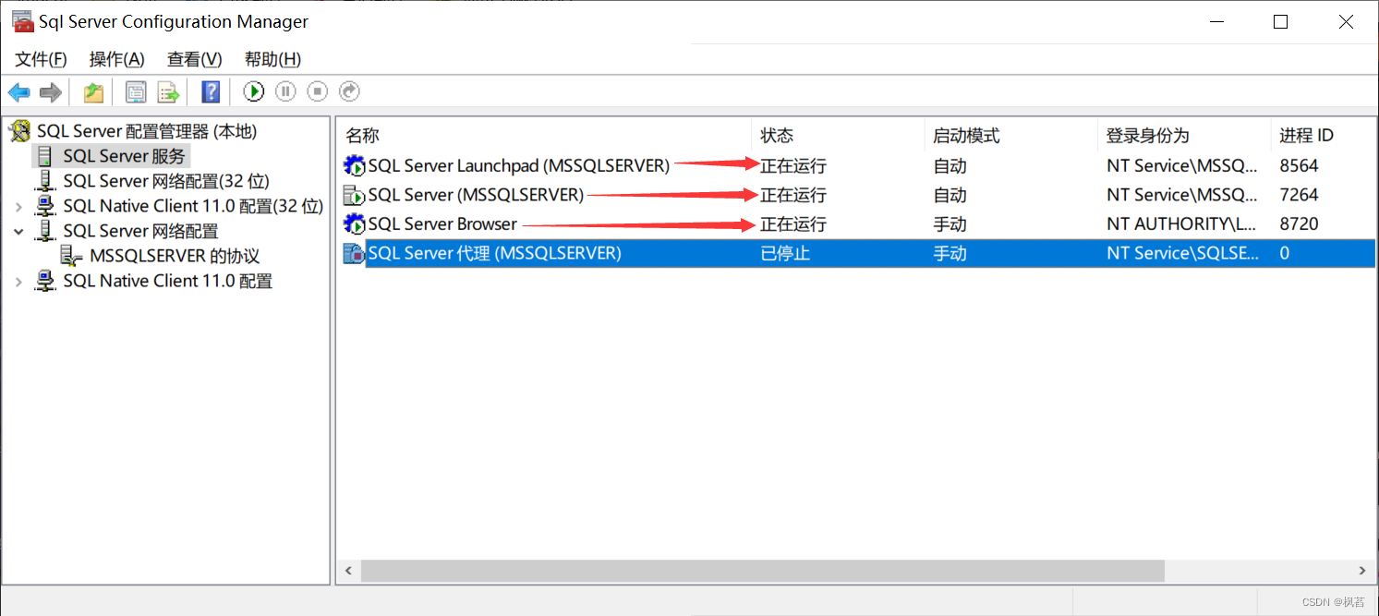Open the 查看(V) menu

click(x=195, y=59)
